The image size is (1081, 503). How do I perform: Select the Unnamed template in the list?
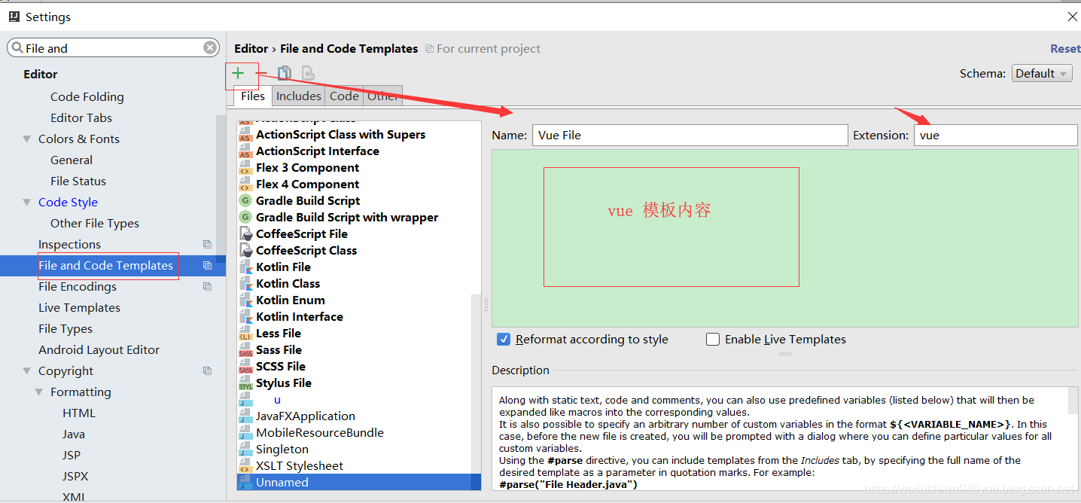pos(359,482)
